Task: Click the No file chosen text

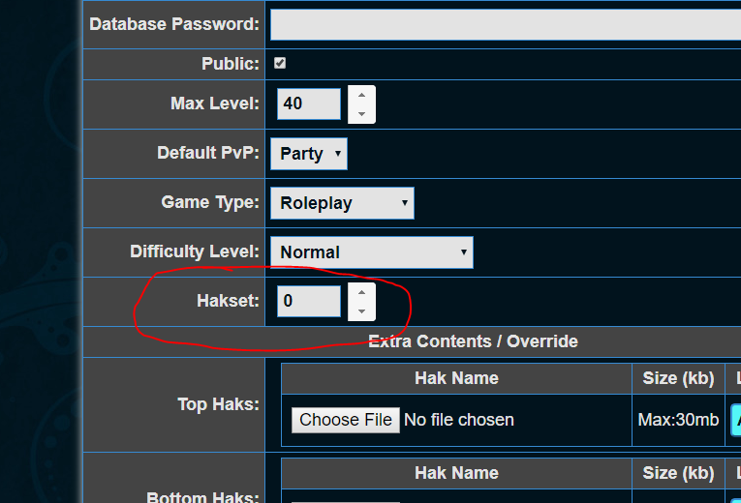Action: point(459,420)
